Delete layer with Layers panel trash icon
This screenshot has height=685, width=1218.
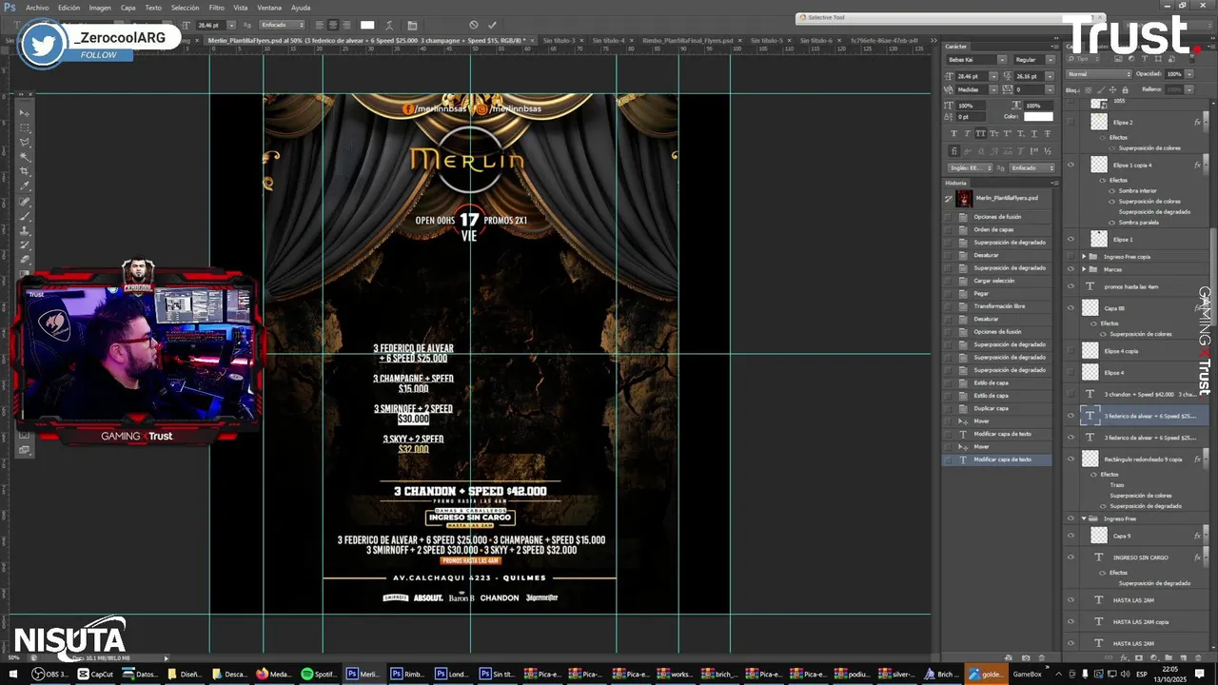(1198, 658)
